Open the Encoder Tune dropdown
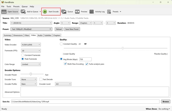This screenshot has height=111, width=172. (x=29, y=80)
